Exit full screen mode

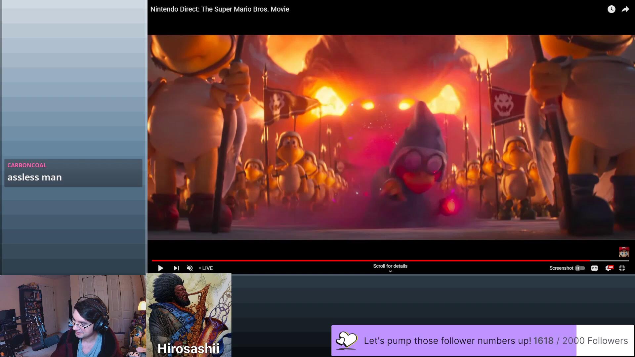(622, 268)
